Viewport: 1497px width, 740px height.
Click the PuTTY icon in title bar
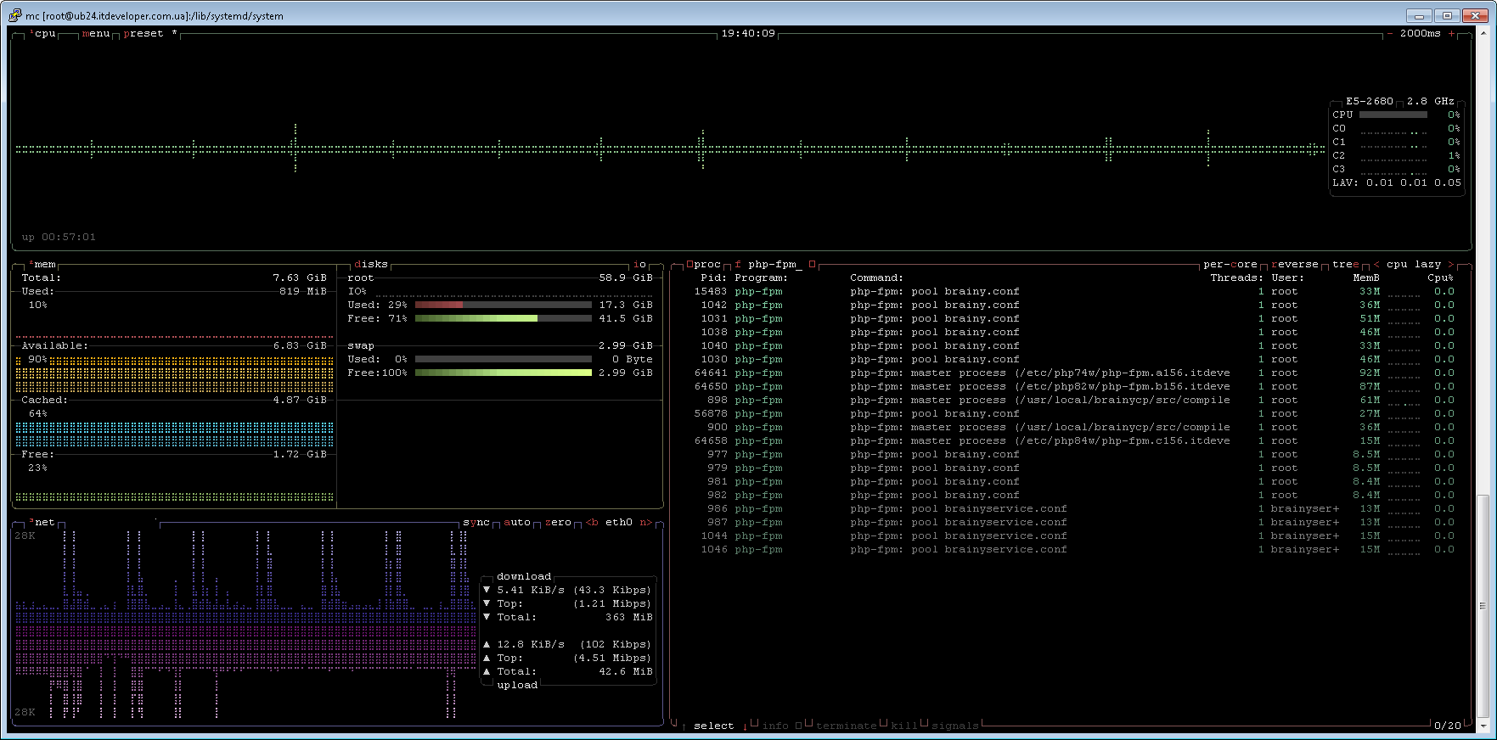pyautogui.click(x=14, y=15)
